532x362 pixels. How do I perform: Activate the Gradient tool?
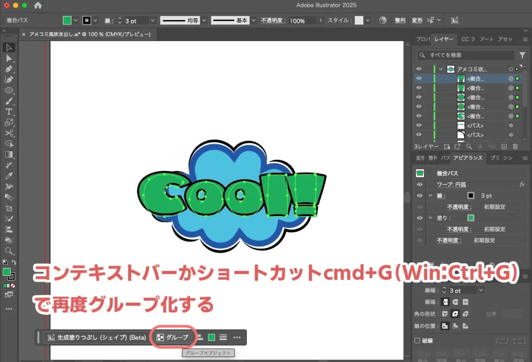click(9, 154)
